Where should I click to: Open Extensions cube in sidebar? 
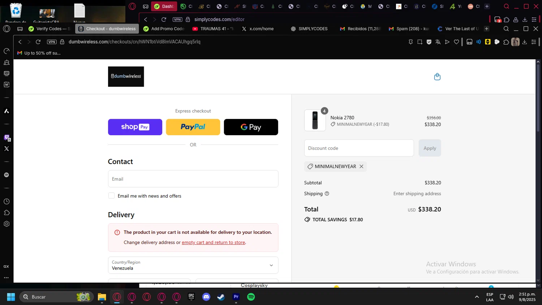[7, 213]
